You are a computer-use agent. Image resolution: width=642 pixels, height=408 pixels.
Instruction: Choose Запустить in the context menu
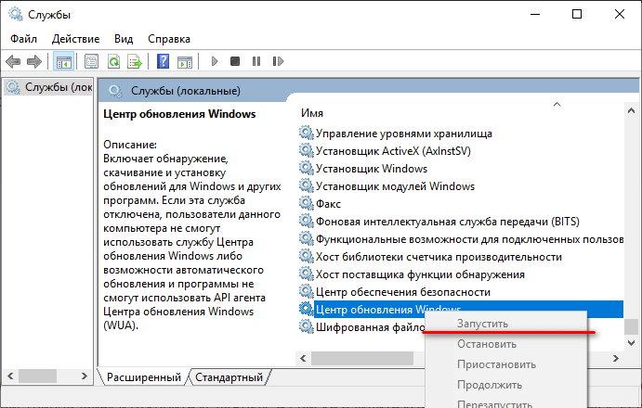tap(506, 324)
